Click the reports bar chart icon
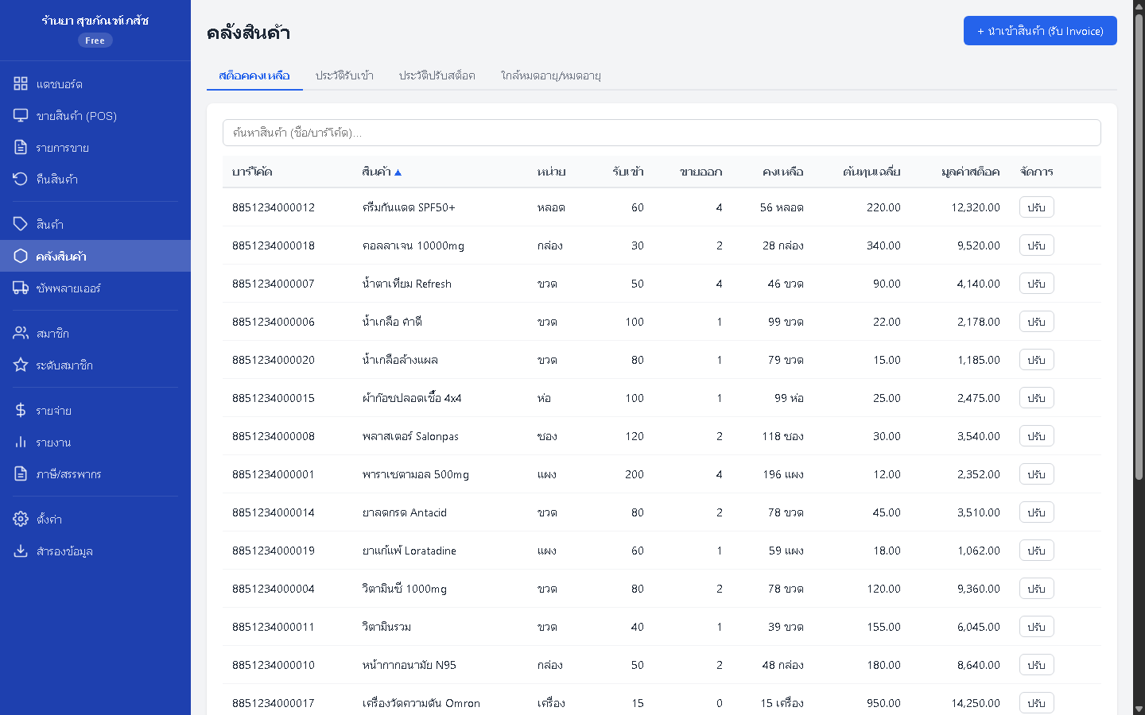 point(21,442)
